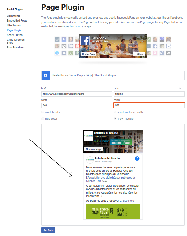The height and width of the screenshot is (236, 187).
Task: Click the quotation marks icon in banner collage
Action: tap(64, 53)
